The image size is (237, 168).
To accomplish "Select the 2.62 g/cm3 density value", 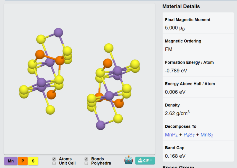I will 177,113.
